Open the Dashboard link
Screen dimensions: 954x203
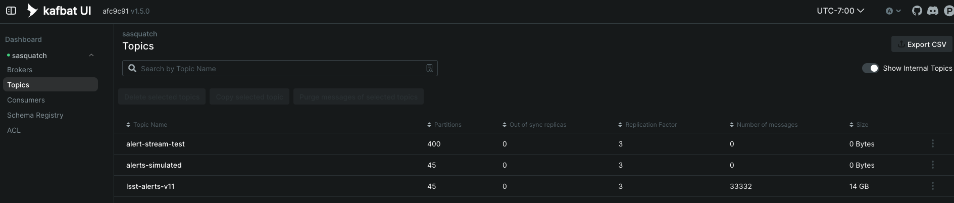click(x=23, y=39)
